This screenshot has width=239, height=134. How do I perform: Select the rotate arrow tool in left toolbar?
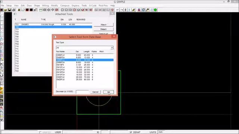click(1, 76)
